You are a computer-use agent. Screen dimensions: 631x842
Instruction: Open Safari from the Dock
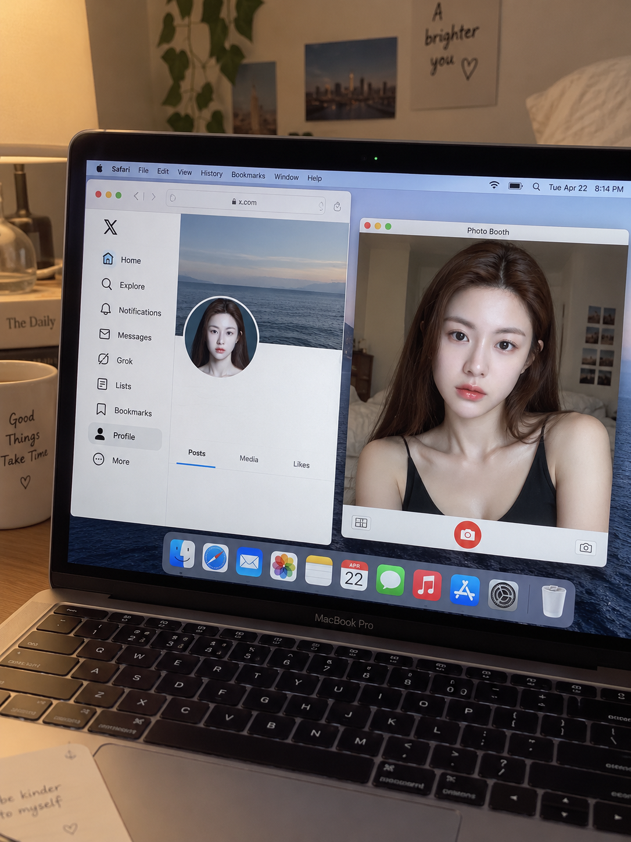[x=216, y=559]
